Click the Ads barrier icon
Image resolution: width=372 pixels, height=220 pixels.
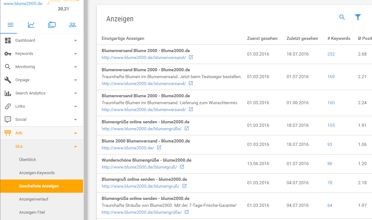(x=8, y=133)
